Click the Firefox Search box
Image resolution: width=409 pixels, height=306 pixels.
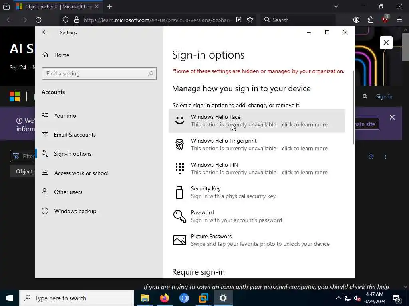pos(298,20)
